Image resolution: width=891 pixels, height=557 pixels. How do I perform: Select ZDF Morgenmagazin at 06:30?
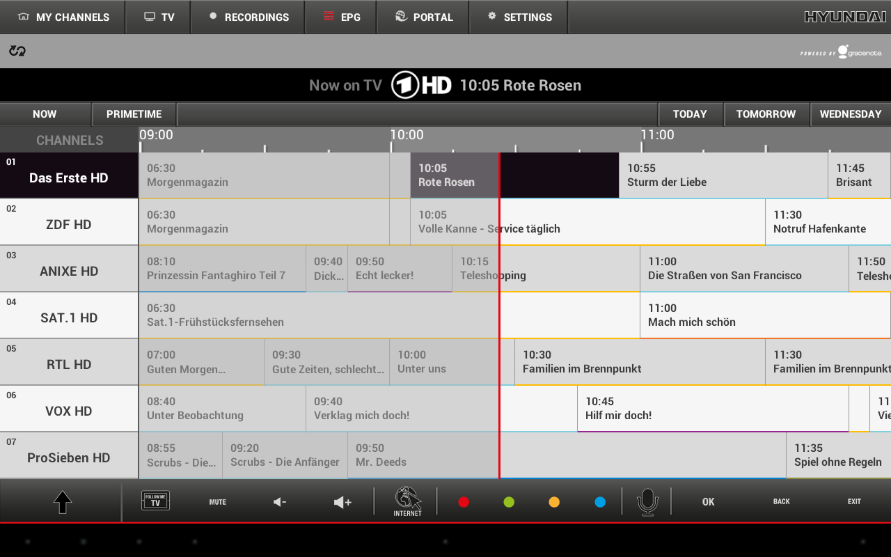click(264, 222)
